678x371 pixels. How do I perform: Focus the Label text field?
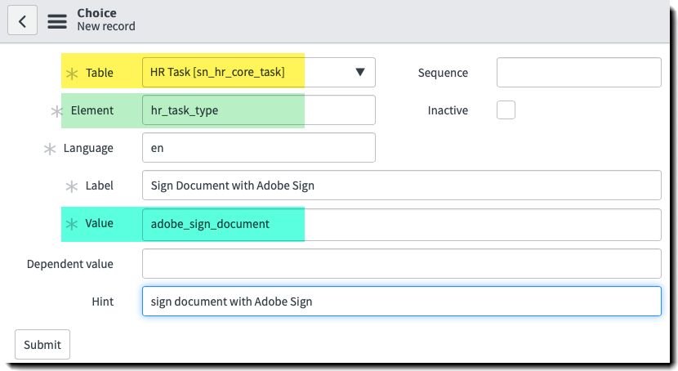[402, 185]
